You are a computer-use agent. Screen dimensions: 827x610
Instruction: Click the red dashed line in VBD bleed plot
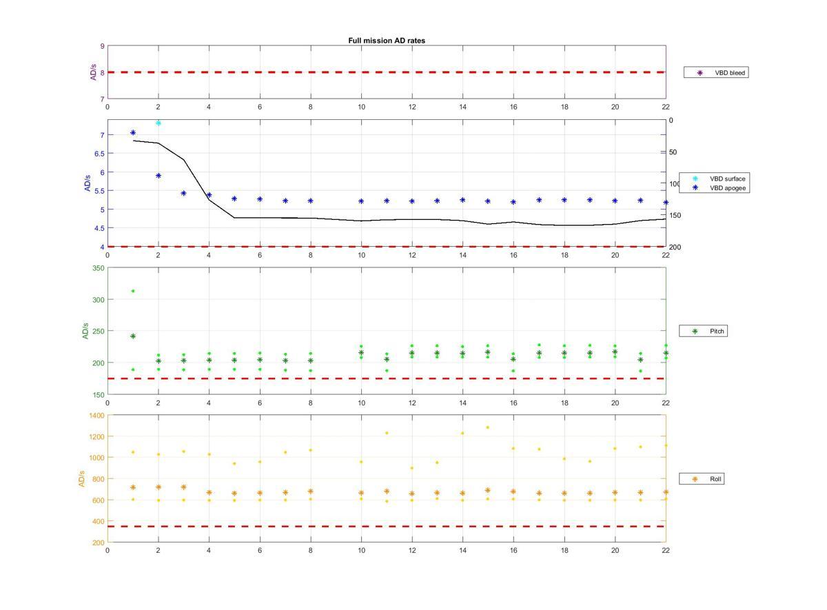[387, 72]
